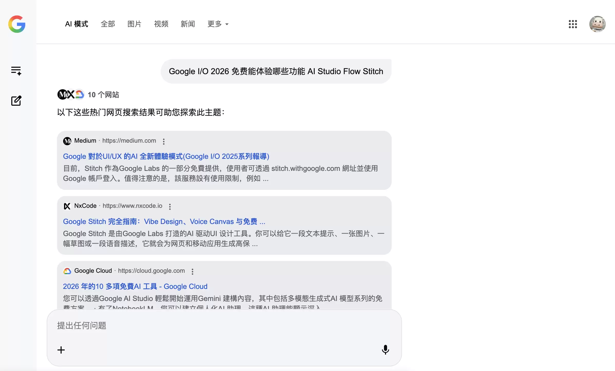Click the plus attach button

tap(61, 350)
